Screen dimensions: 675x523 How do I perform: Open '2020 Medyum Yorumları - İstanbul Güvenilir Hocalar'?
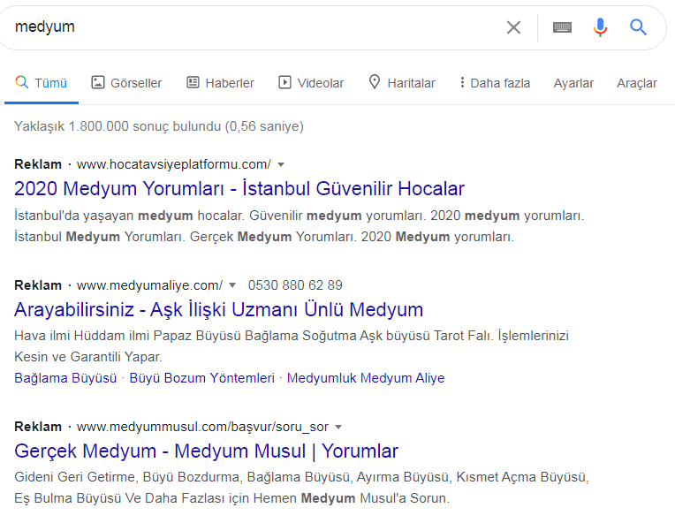pyautogui.click(x=239, y=188)
